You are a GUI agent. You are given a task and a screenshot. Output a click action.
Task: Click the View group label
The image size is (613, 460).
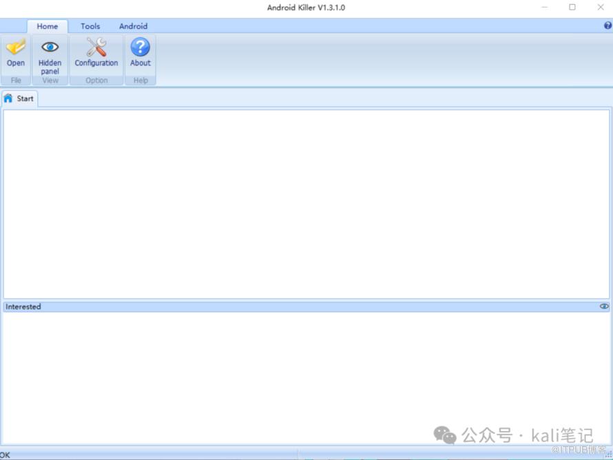coord(50,81)
